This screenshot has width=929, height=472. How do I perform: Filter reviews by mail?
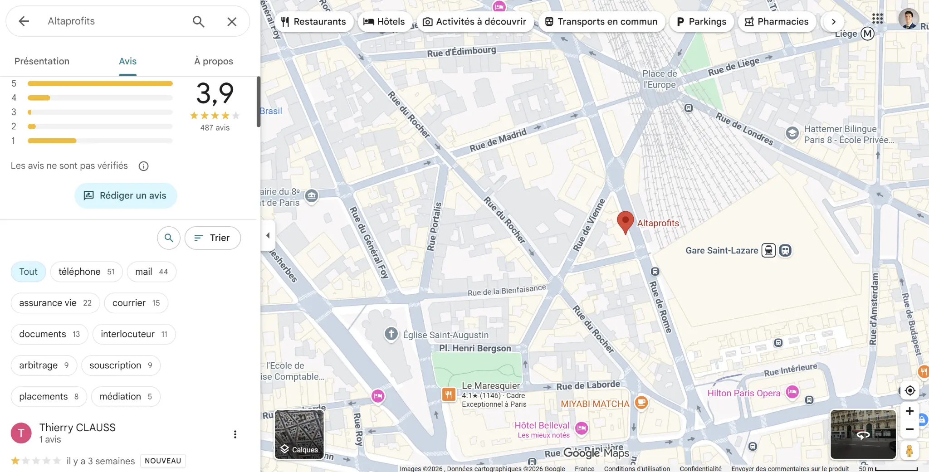pyautogui.click(x=152, y=272)
